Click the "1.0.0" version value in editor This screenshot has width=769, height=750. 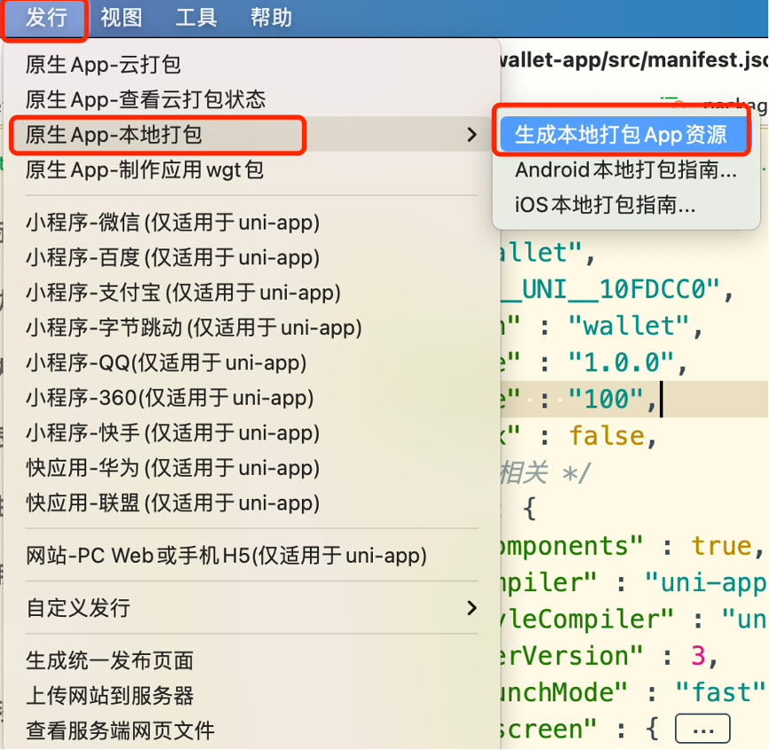pos(621,363)
